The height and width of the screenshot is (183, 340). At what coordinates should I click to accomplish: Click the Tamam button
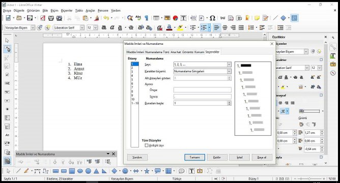[x=194, y=158]
